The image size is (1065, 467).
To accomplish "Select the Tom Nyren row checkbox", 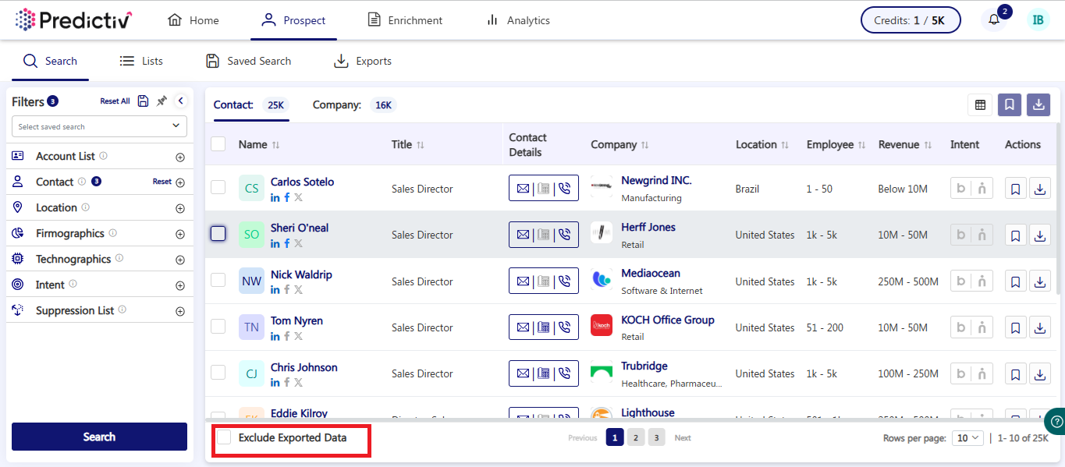I will click(218, 327).
